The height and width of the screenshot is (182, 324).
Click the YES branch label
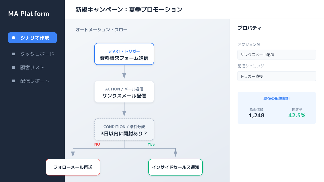(151, 144)
